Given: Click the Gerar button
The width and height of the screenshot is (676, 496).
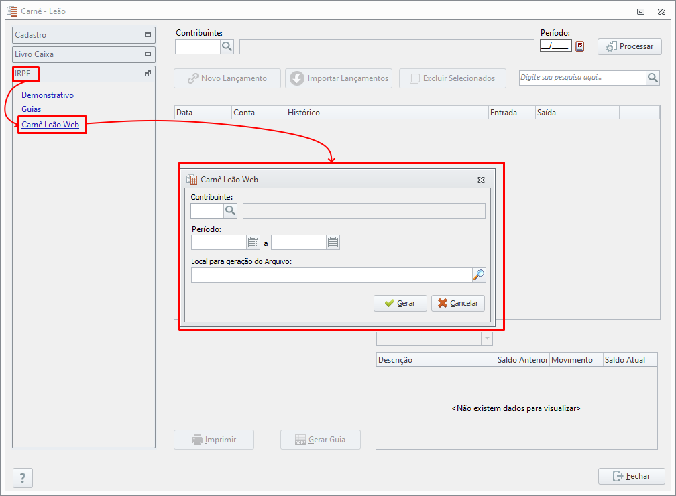Looking at the screenshot, I should (400, 303).
